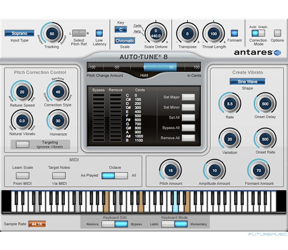Click the Humanize knob set to 30
The image size is (288, 250).
coord(58,121)
